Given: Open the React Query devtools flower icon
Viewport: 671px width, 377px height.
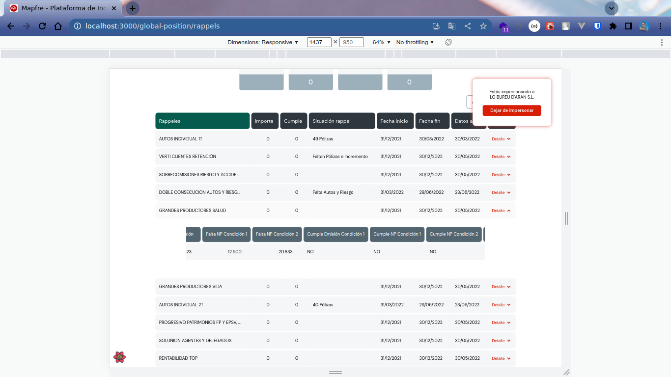Looking at the screenshot, I should pyautogui.click(x=119, y=357).
